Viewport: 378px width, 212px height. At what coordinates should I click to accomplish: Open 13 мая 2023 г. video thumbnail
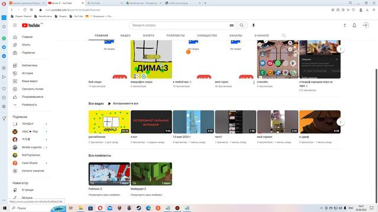pos(193,122)
